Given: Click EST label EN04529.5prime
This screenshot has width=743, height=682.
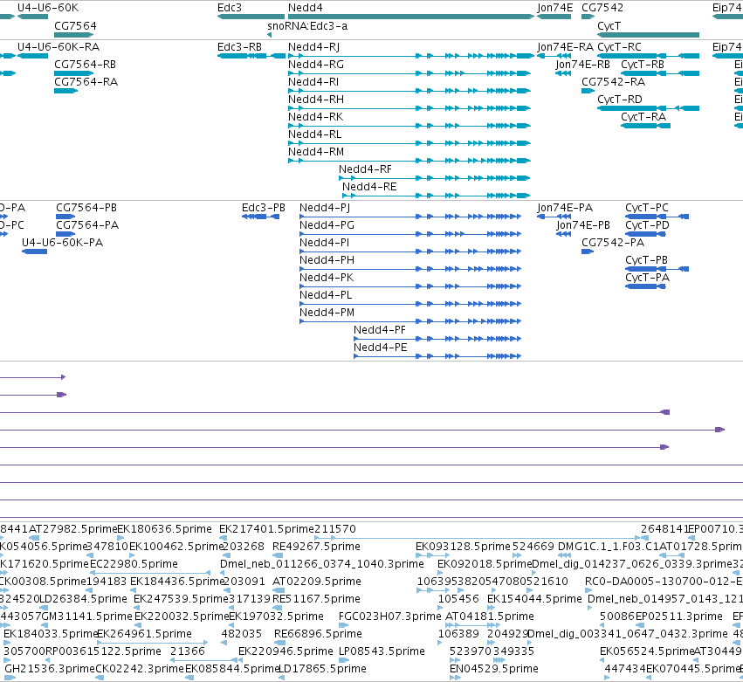Looking at the screenshot, I should point(494,669).
